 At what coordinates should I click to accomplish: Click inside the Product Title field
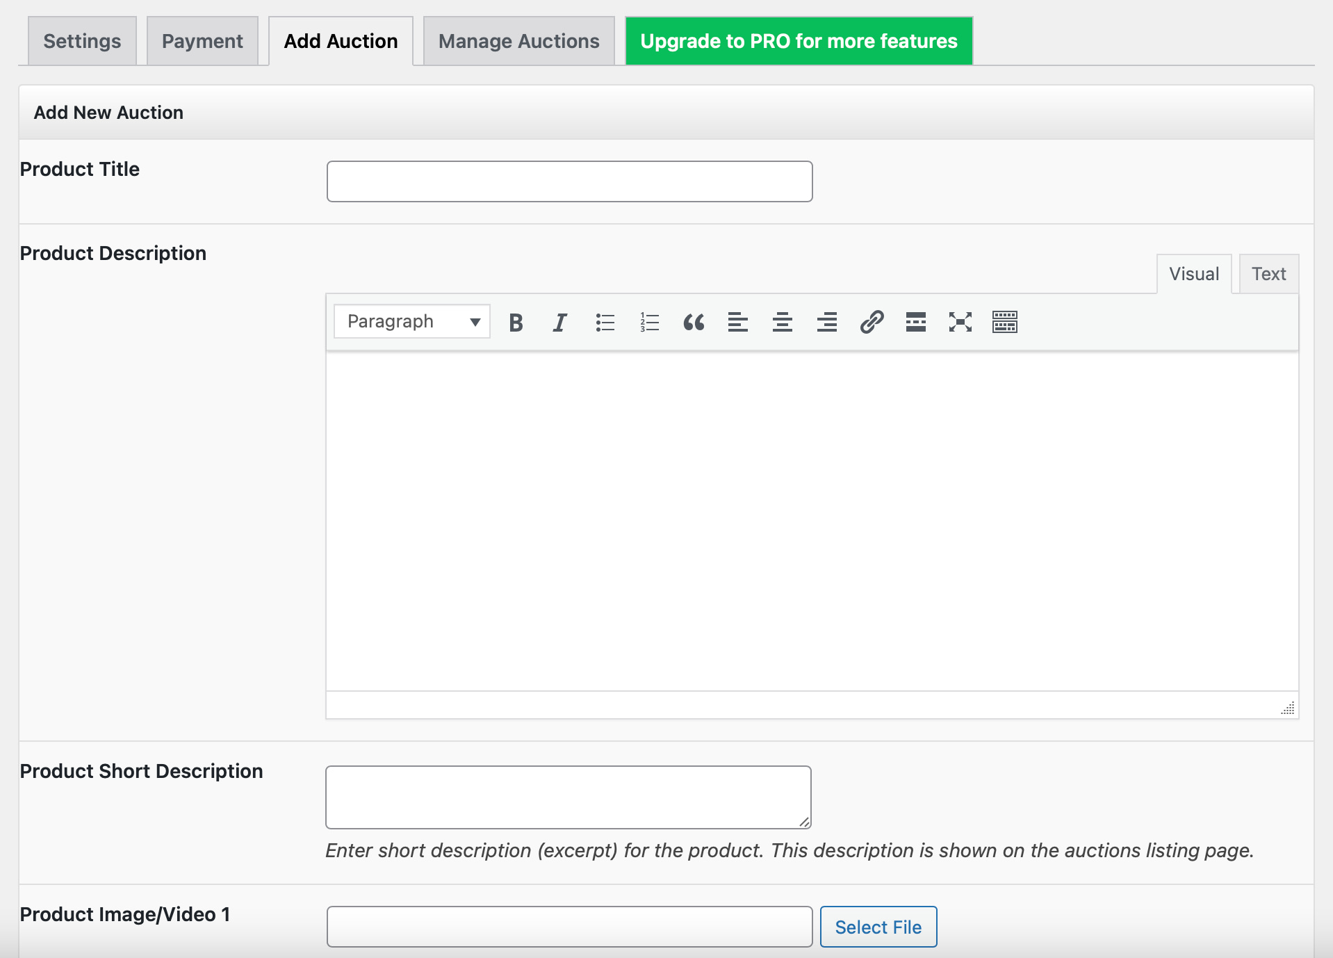(569, 181)
